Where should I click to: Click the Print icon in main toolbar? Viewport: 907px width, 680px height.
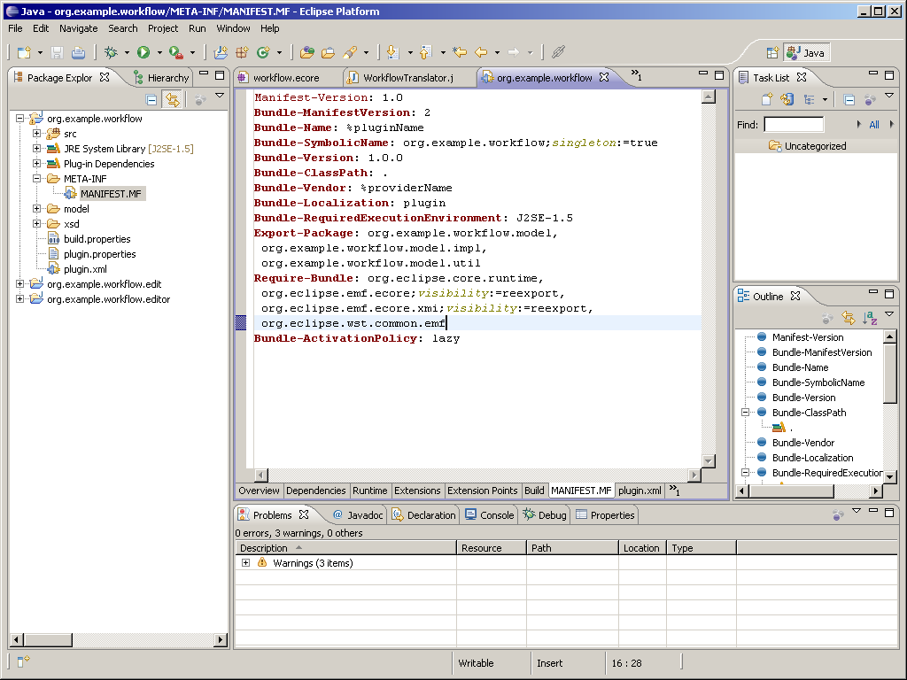coord(78,53)
